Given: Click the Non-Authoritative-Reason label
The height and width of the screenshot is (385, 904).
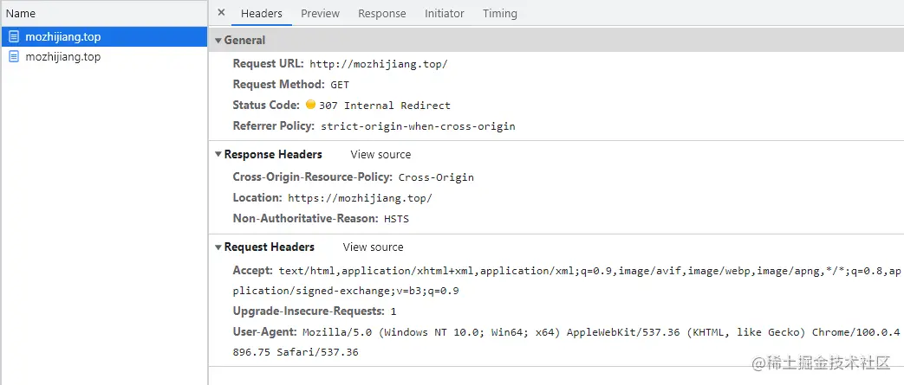Looking at the screenshot, I should 306,218.
